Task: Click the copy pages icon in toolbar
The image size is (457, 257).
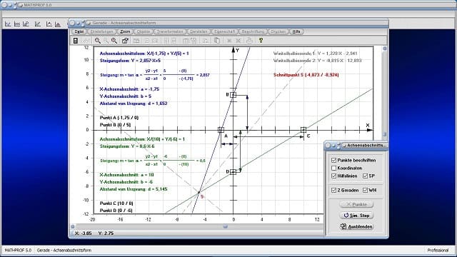Action: [x=217, y=41]
